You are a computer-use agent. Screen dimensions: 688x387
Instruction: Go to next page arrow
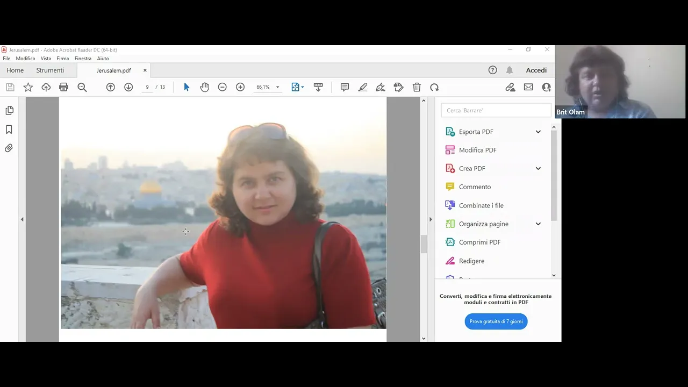[128, 87]
